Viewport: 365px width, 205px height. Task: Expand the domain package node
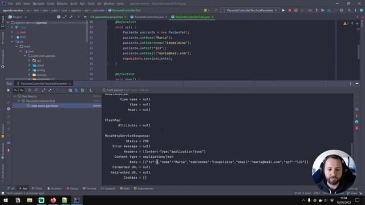point(29,75)
